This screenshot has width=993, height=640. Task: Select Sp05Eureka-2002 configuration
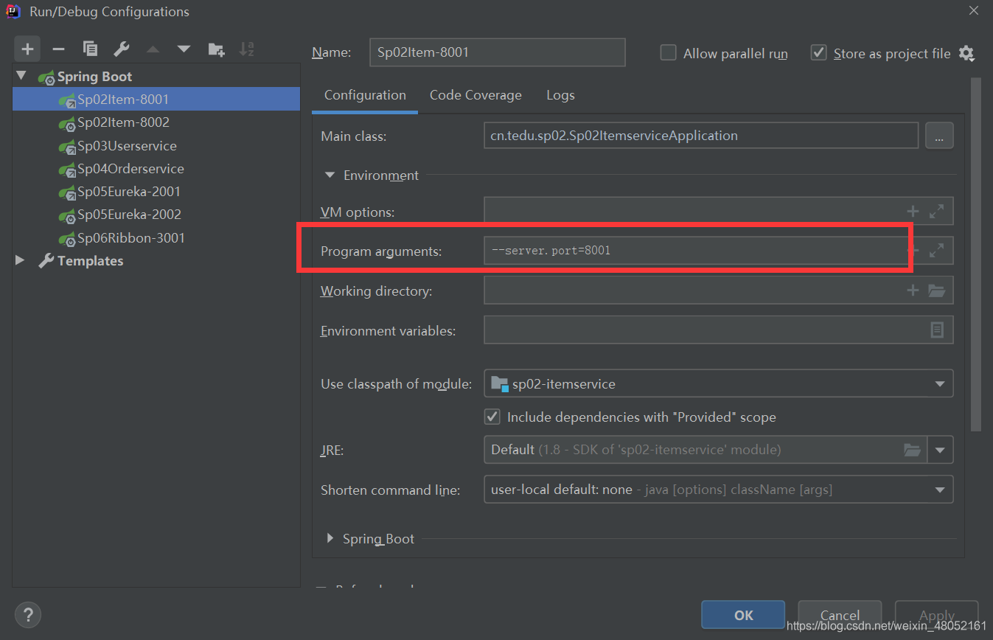pos(156,215)
